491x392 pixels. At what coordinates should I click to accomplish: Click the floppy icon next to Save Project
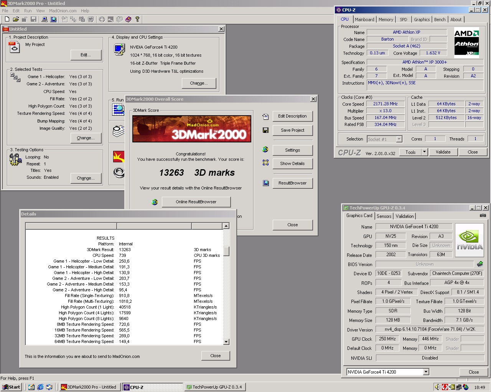pos(265,130)
